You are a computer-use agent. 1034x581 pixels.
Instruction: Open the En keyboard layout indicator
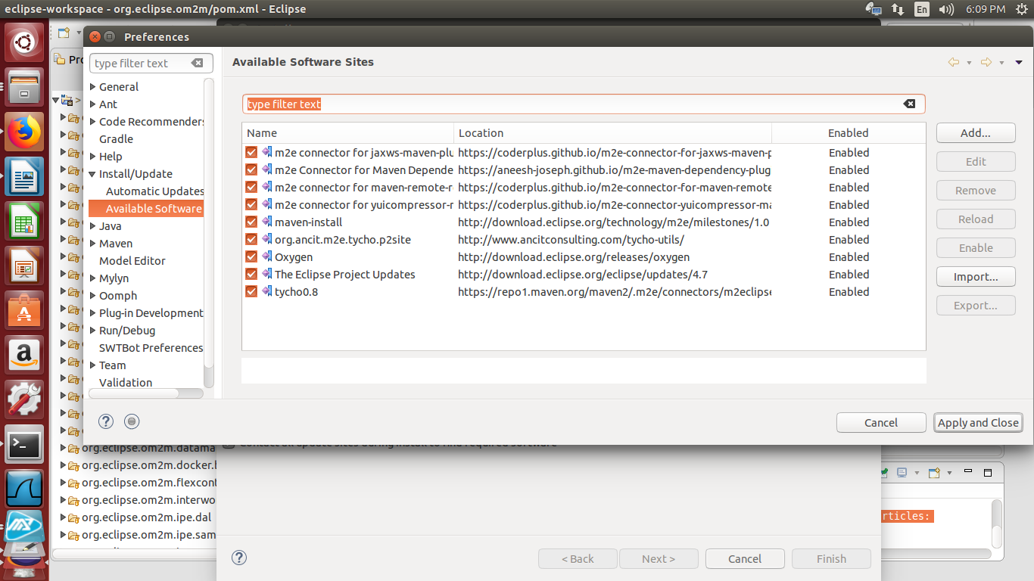point(921,9)
